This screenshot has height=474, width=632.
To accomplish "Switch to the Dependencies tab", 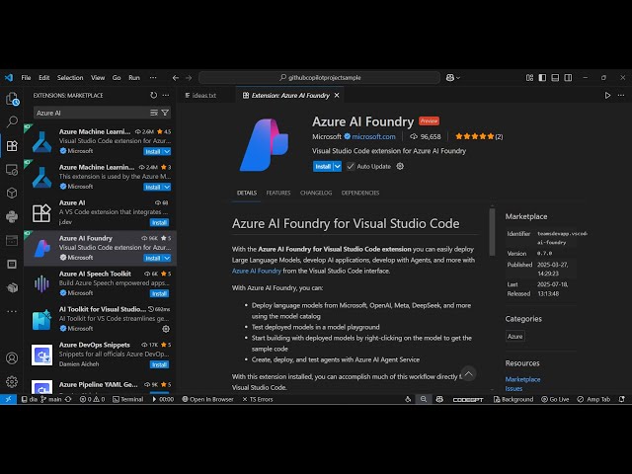I will coord(360,193).
